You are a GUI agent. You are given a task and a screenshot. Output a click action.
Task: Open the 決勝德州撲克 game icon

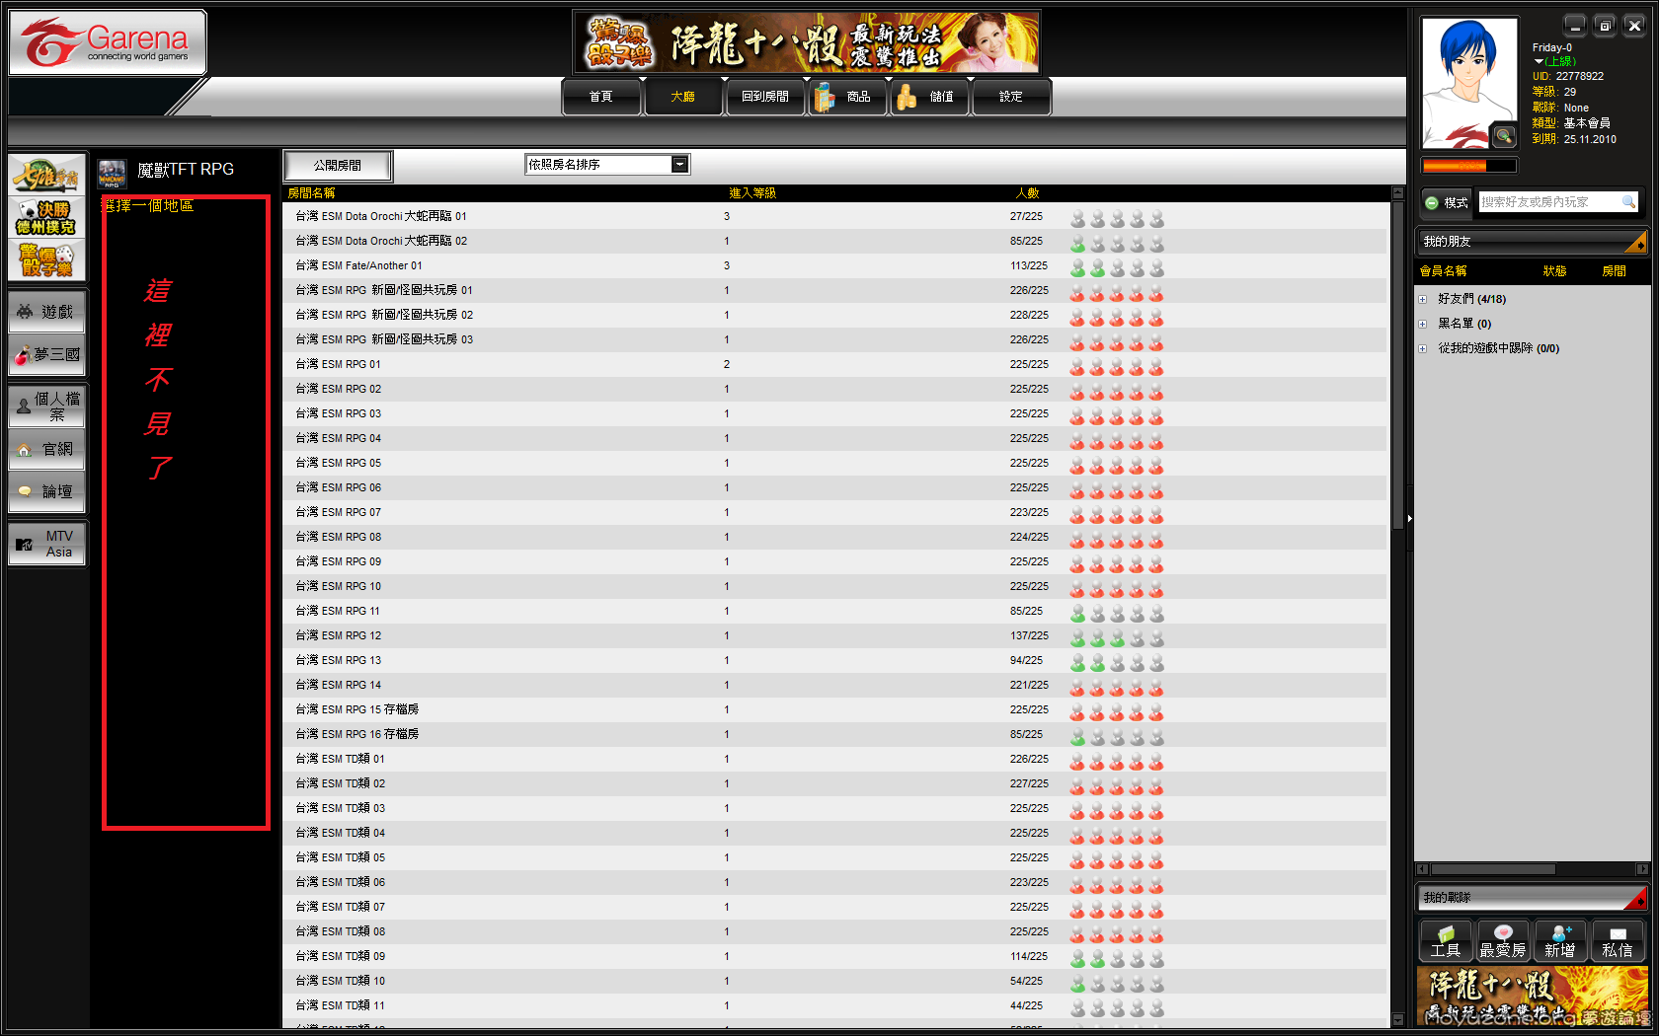[x=46, y=217]
